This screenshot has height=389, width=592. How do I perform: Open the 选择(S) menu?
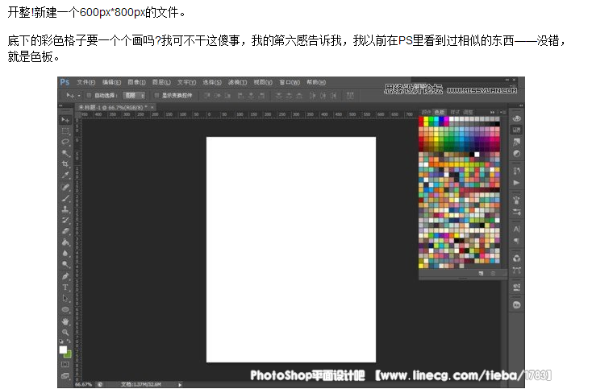pos(212,82)
